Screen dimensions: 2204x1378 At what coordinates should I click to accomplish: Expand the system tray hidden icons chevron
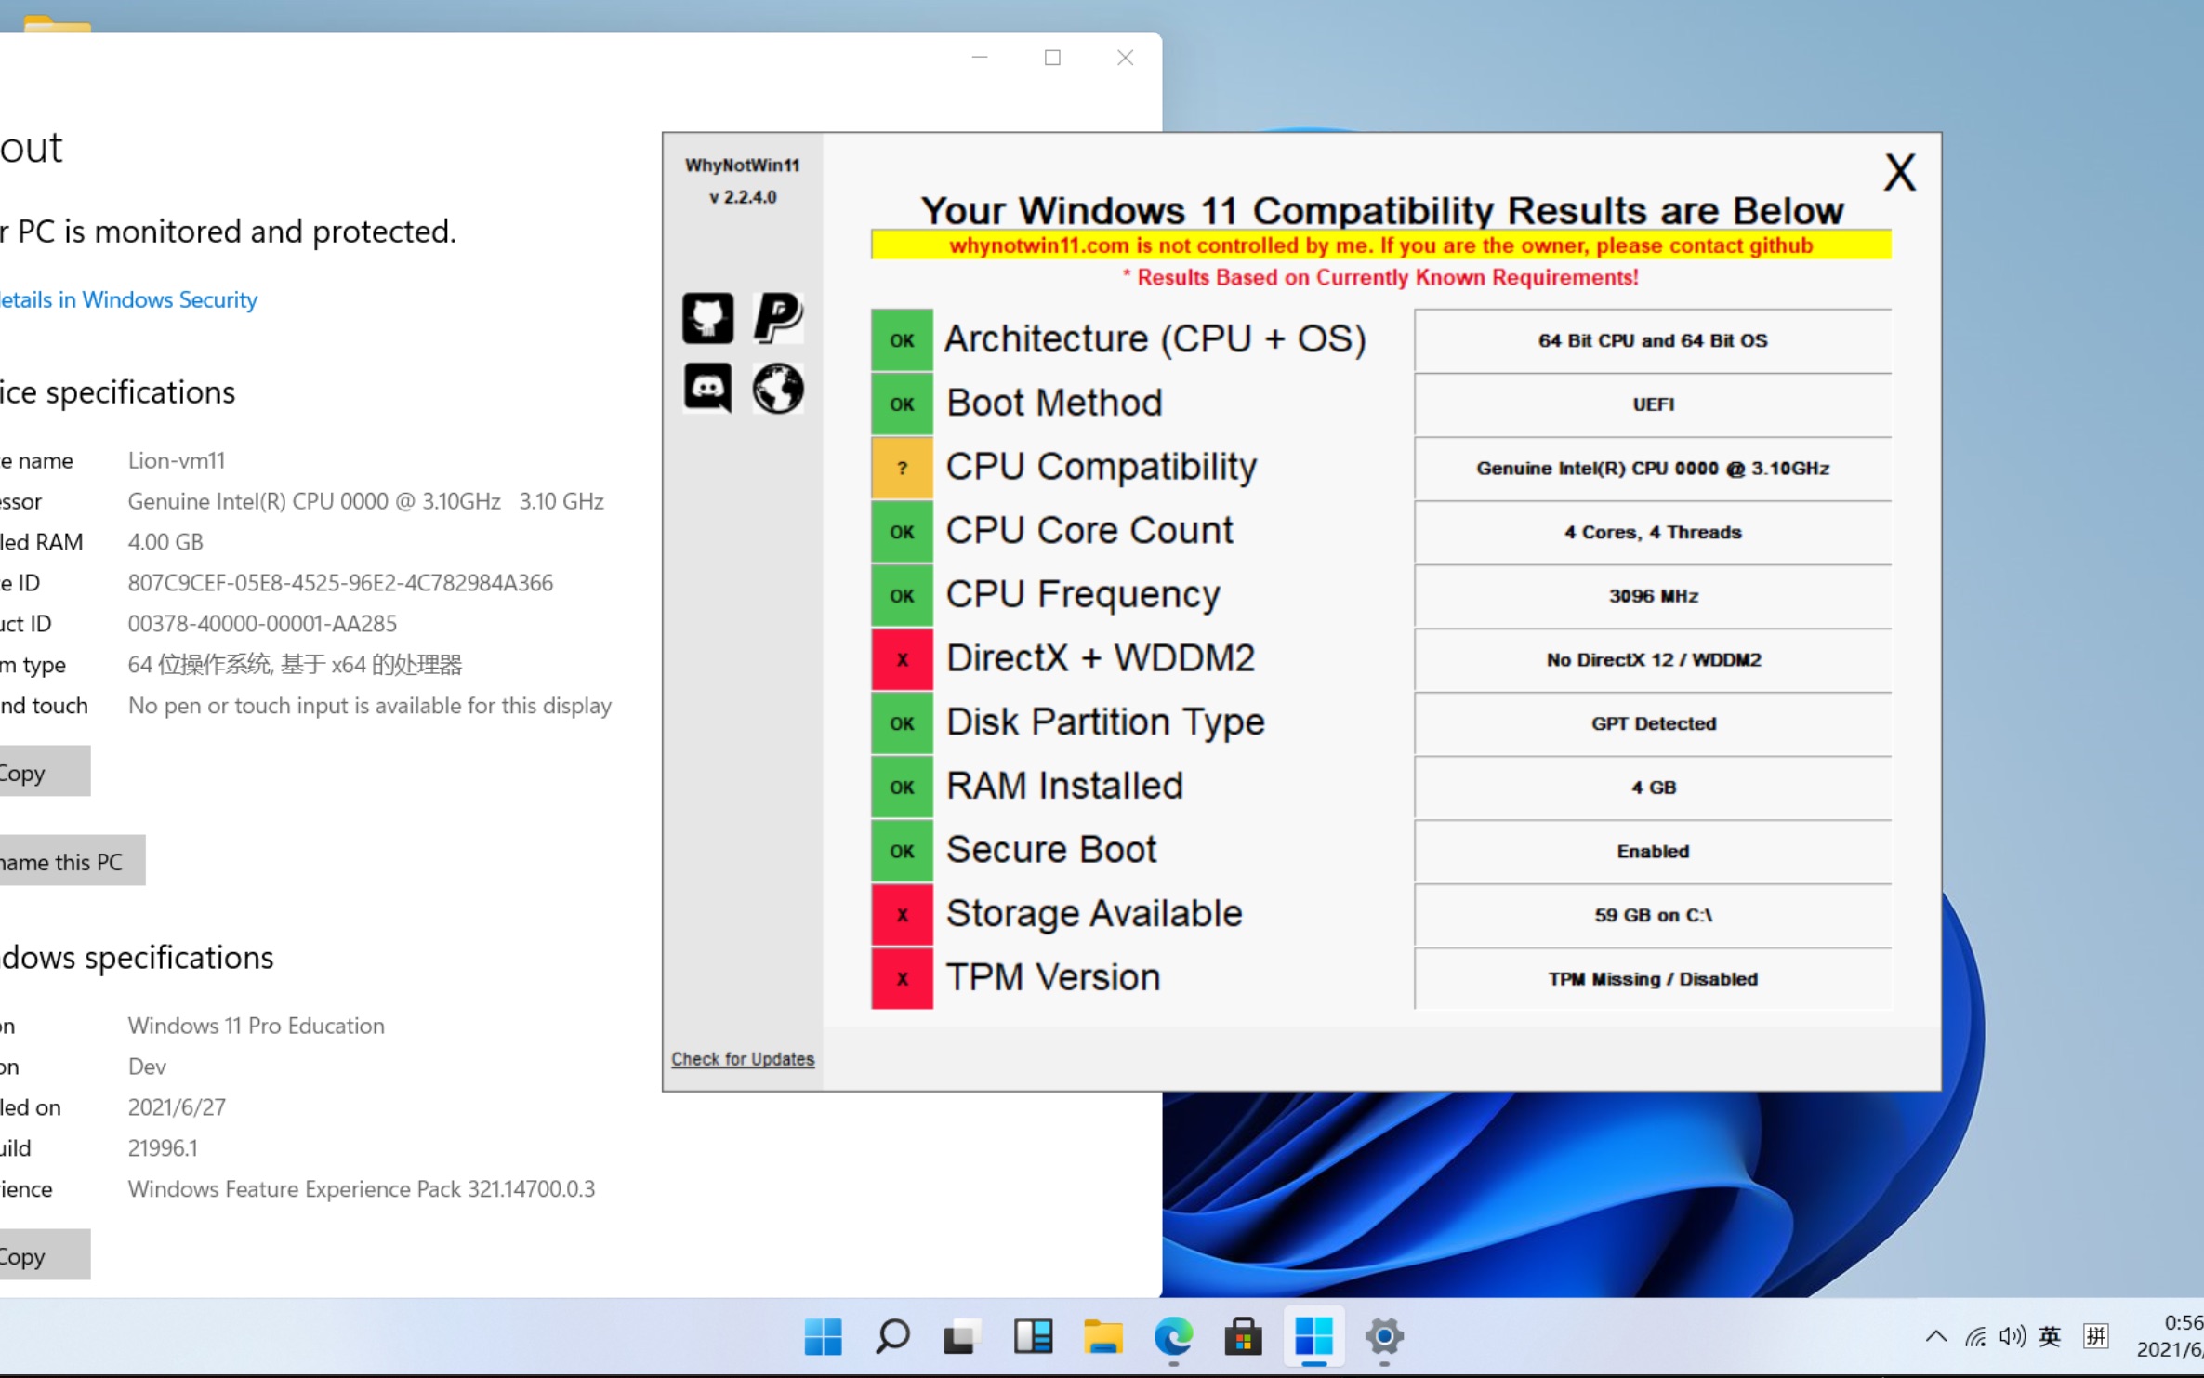click(1935, 1337)
